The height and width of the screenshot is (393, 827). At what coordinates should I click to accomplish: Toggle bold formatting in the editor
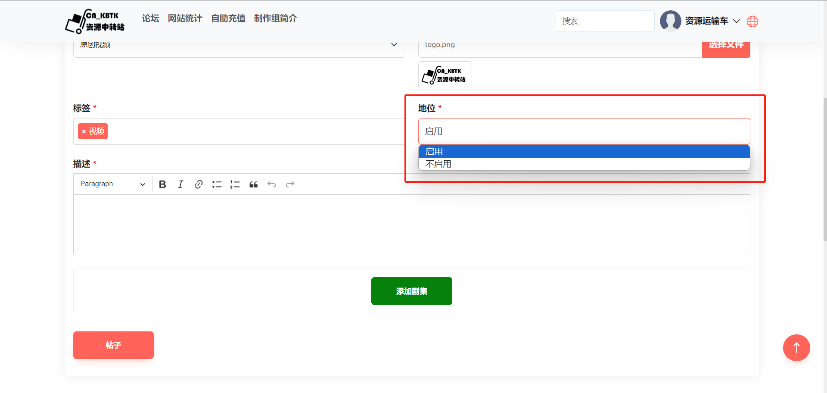(162, 184)
